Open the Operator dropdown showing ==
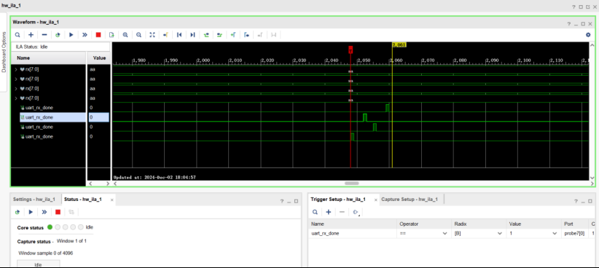 coord(423,233)
